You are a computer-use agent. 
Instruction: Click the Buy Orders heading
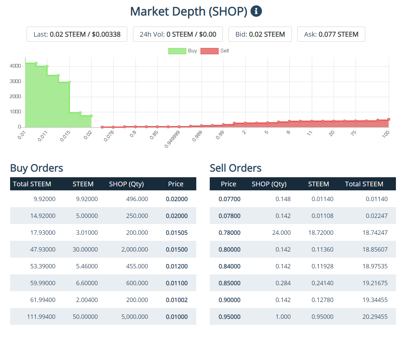pos(37,168)
